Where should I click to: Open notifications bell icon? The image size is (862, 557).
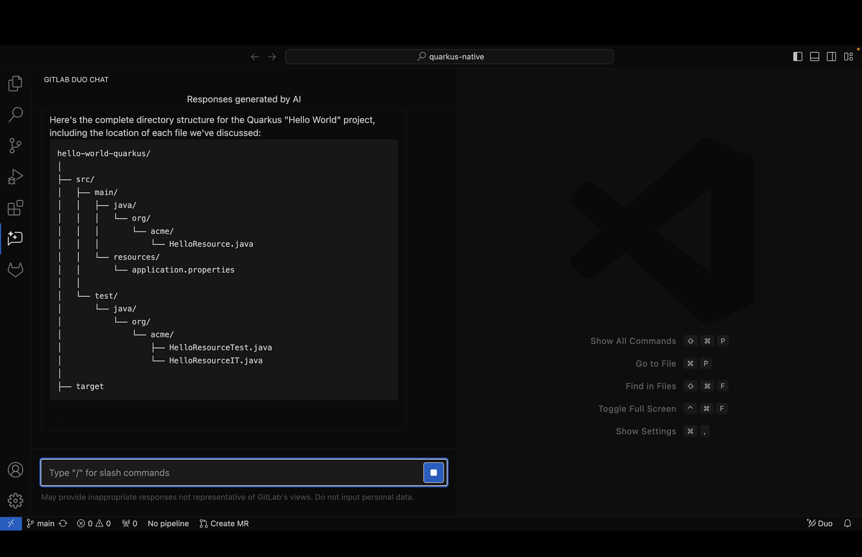[x=848, y=524]
